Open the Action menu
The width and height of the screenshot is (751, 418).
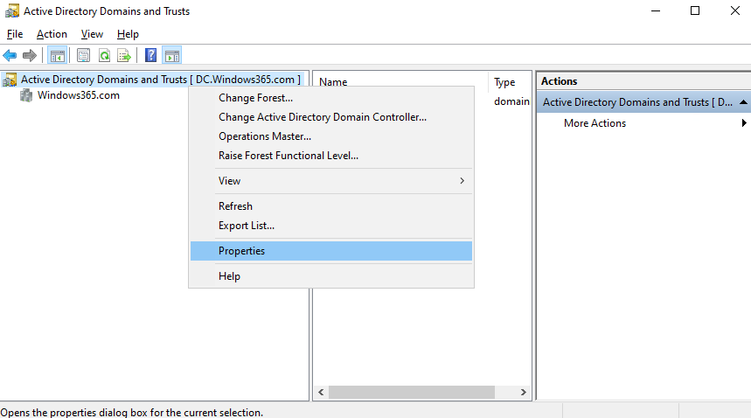(x=52, y=34)
